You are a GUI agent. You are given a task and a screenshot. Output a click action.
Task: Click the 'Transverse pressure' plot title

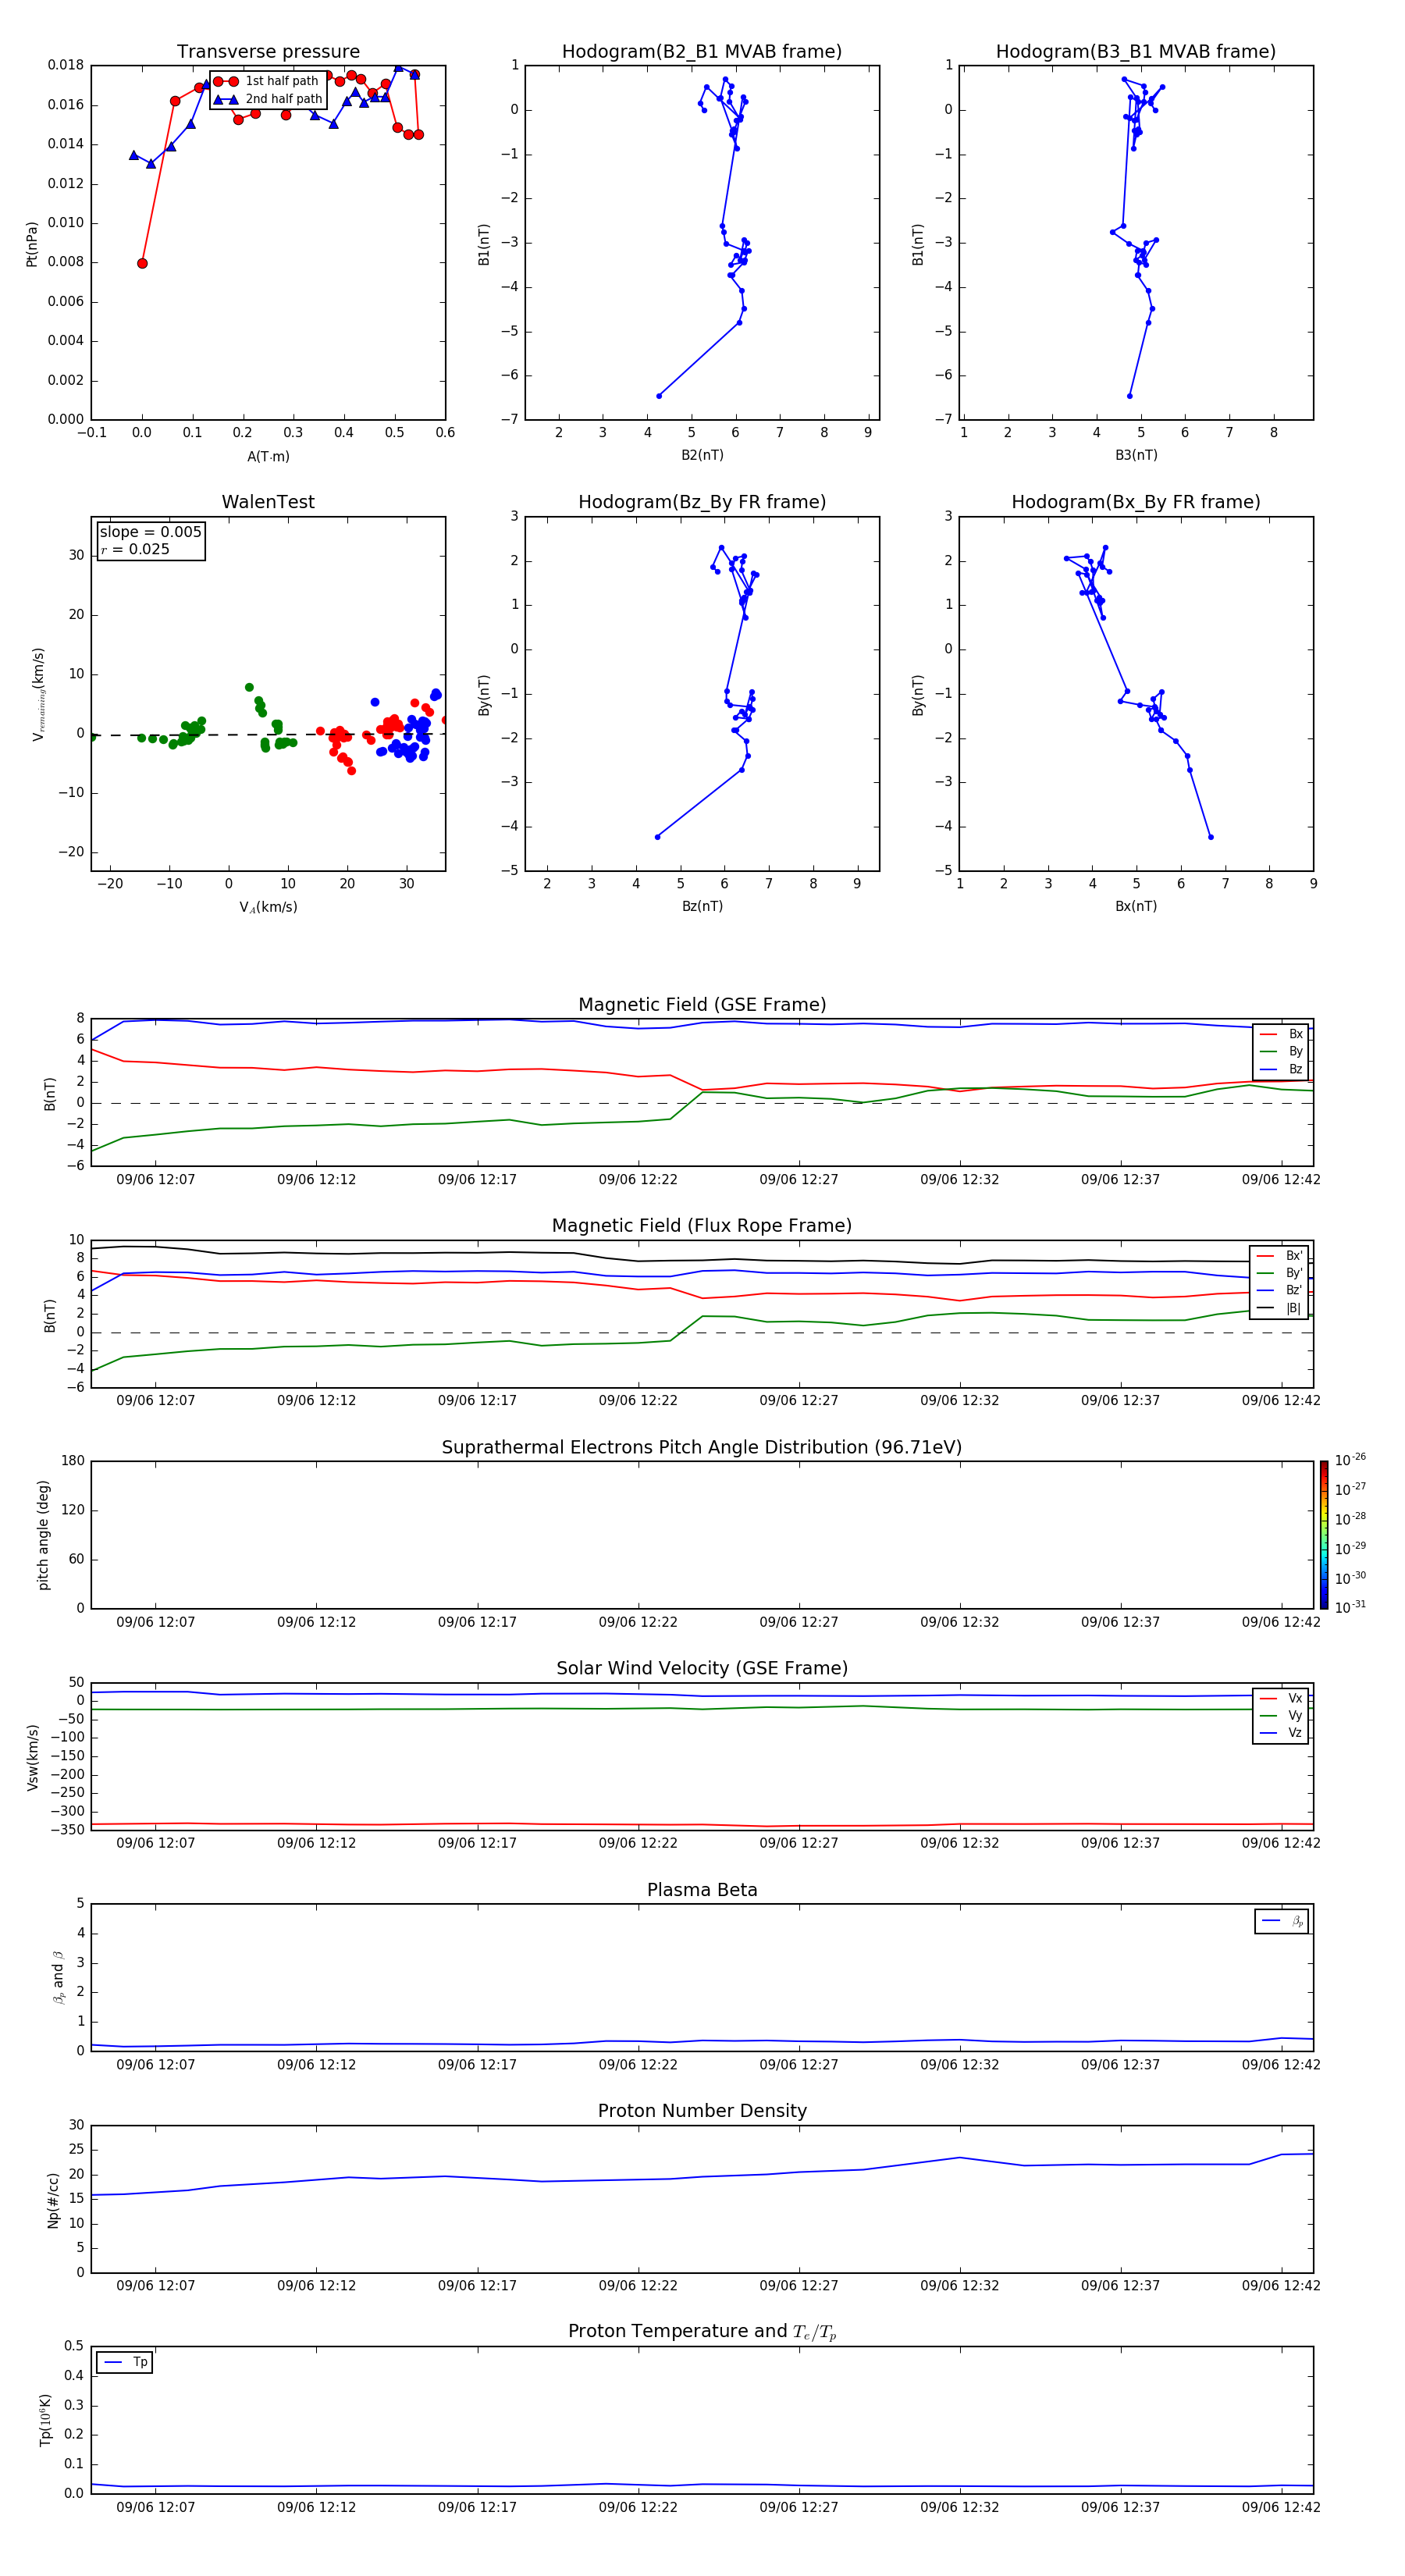pyautogui.click(x=268, y=52)
